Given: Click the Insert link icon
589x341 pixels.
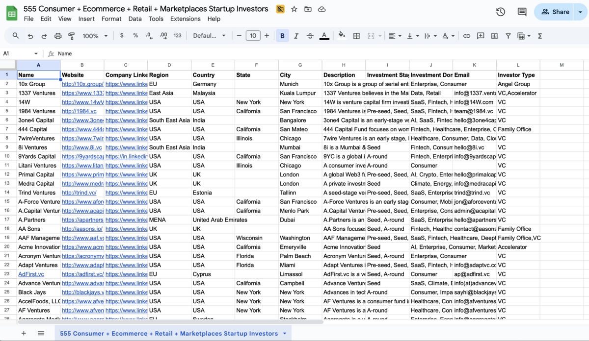Looking at the screenshot, I should pyautogui.click(x=467, y=35).
